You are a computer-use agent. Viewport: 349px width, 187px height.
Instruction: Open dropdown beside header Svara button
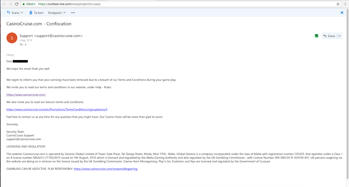click(340, 36)
